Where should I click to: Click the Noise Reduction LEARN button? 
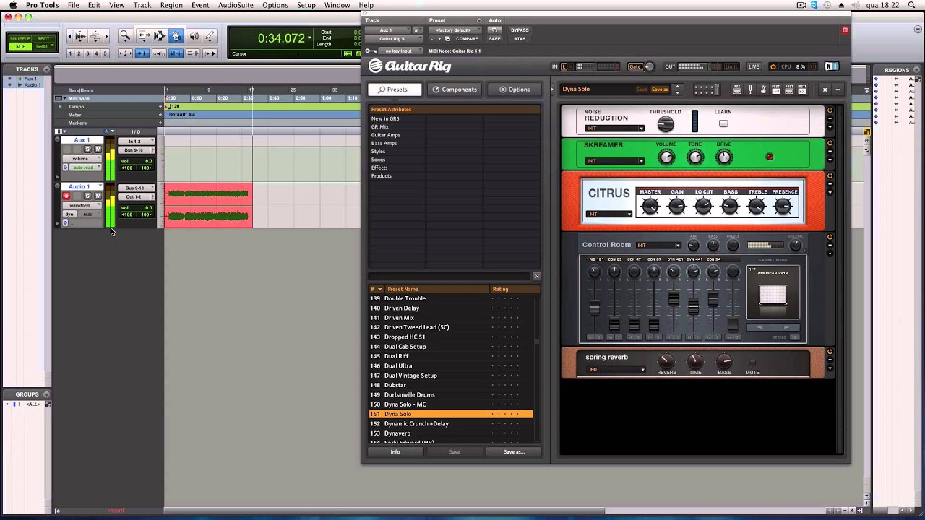click(723, 123)
